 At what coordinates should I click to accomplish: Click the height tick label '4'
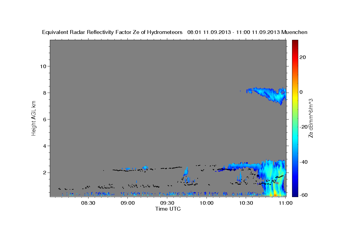(x=45, y=146)
